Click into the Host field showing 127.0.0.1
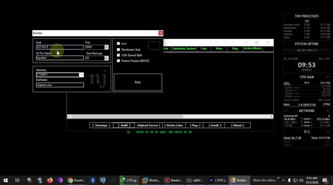The width and height of the screenshot is (333, 185). pyautogui.click(x=60, y=47)
